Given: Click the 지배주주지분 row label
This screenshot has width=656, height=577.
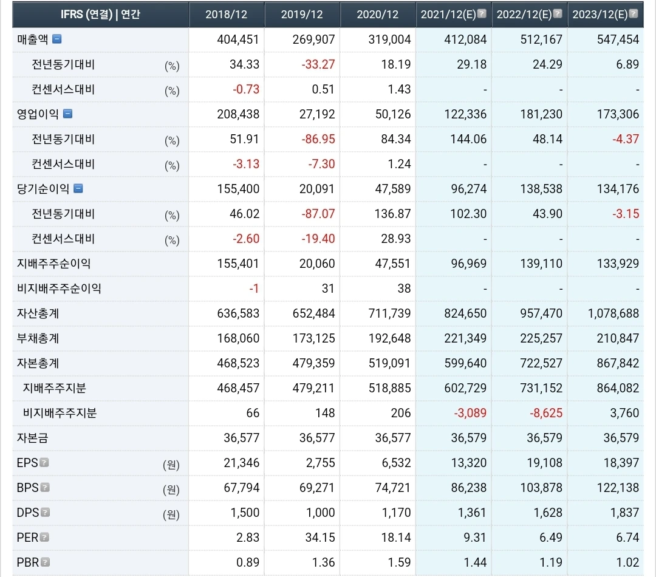Looking at the screenshot, I should click(x=55, y=388).
